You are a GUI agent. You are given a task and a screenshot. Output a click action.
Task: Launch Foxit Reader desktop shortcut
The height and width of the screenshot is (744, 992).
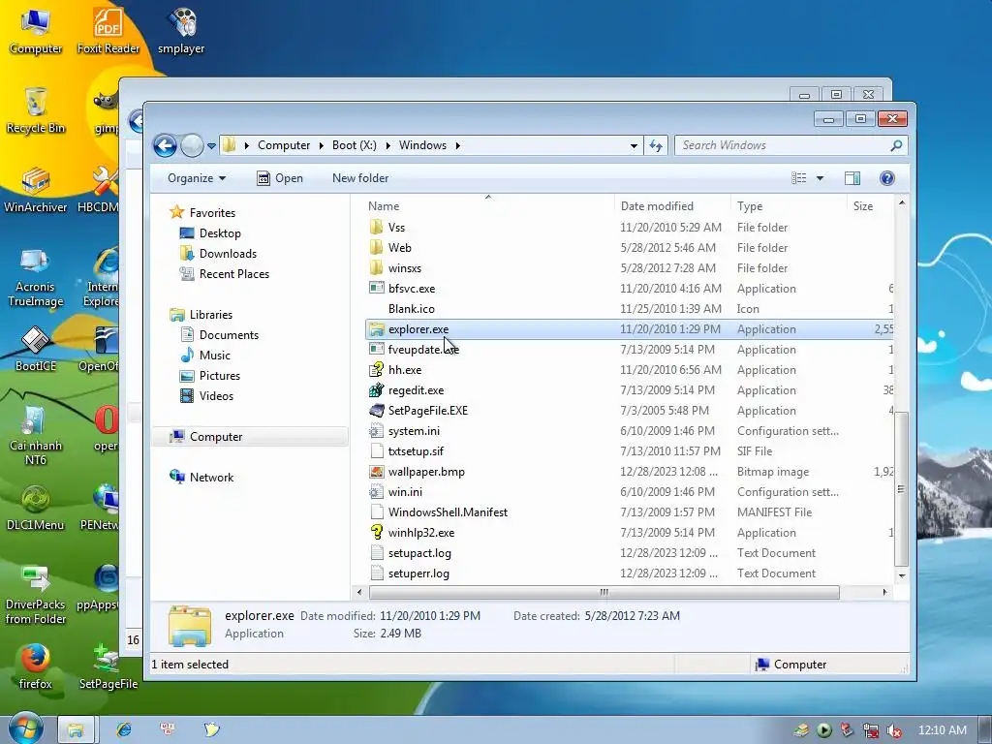tap(108, 32)
